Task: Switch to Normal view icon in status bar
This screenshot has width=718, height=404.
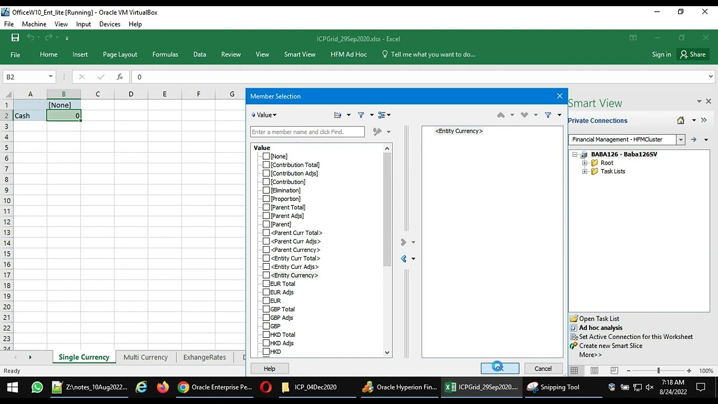Action: 574,371
